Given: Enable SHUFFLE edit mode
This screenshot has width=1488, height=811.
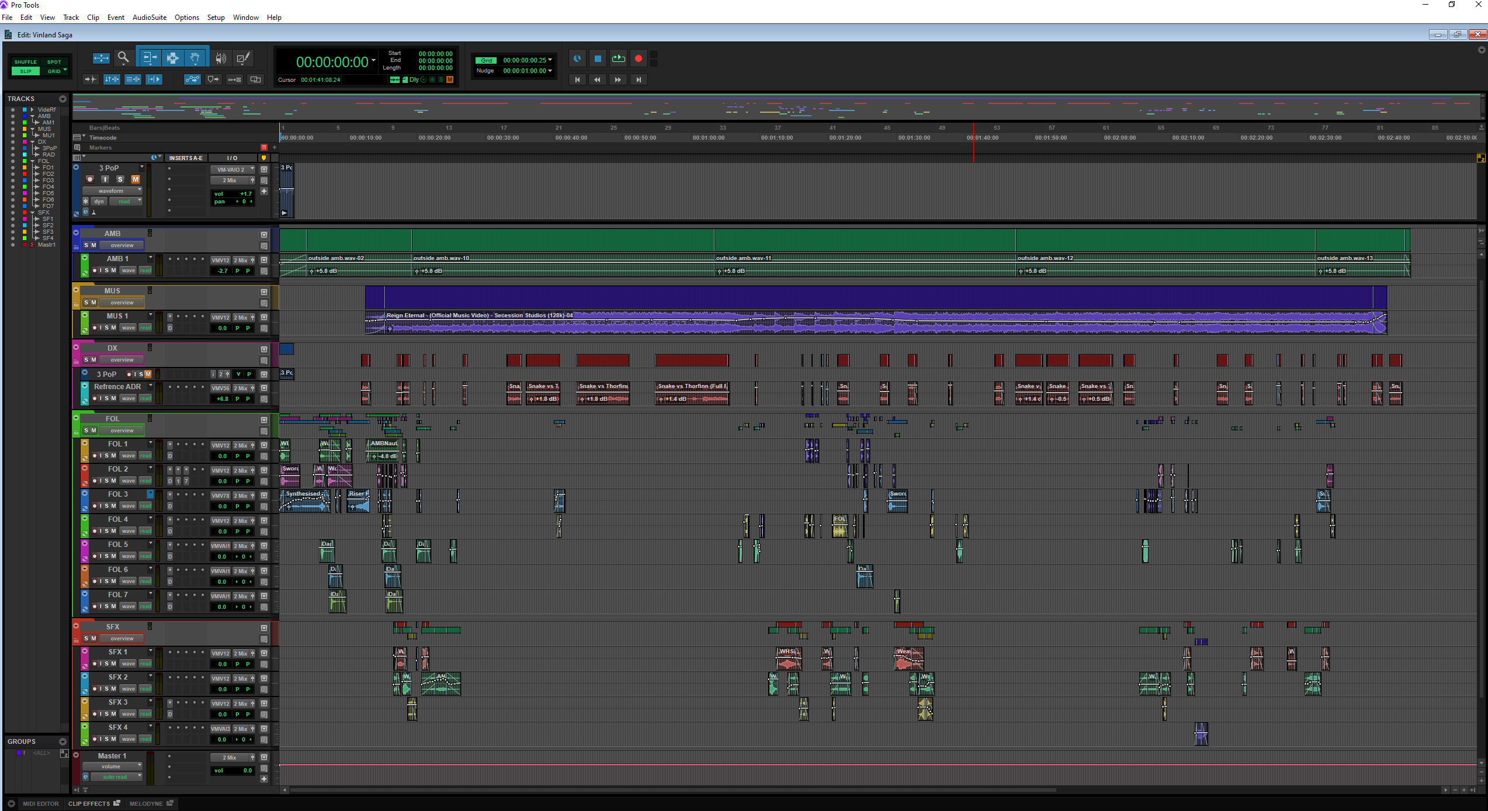Looking at the screenshot, I should pyautogui.click(x=26, y=62).
